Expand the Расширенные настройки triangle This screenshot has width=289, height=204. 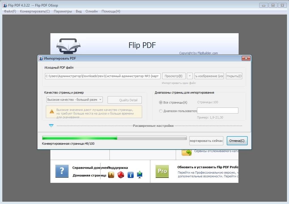click(x=51, y=126)
